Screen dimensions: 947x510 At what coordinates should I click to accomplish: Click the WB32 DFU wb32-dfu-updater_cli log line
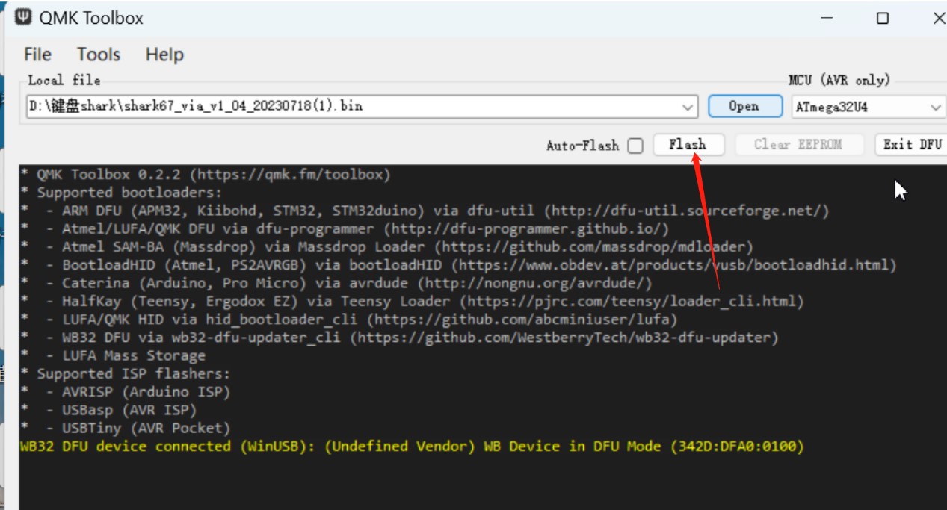(x=399, y=338)
